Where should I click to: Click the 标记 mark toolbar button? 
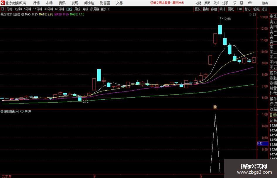[x=247, y=9]
